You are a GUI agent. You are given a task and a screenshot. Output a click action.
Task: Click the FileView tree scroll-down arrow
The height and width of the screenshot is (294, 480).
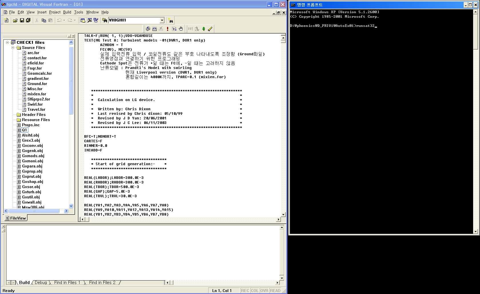click(71, 206)
